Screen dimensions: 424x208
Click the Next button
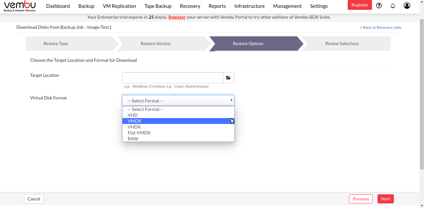386,199
